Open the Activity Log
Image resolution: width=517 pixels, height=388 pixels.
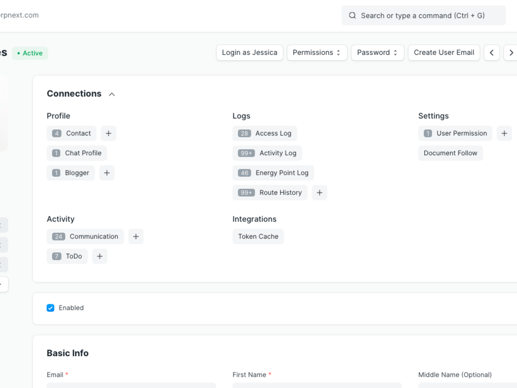click(267, 153)
